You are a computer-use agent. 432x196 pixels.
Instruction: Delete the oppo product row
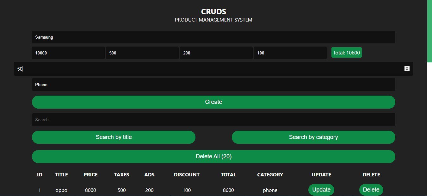tap(371, 190)
